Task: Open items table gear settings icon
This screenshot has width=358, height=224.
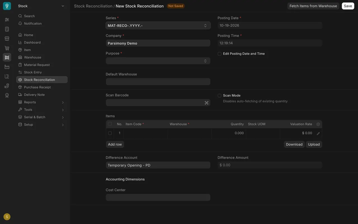Action: pyautogui.click(x=318, y=124)
